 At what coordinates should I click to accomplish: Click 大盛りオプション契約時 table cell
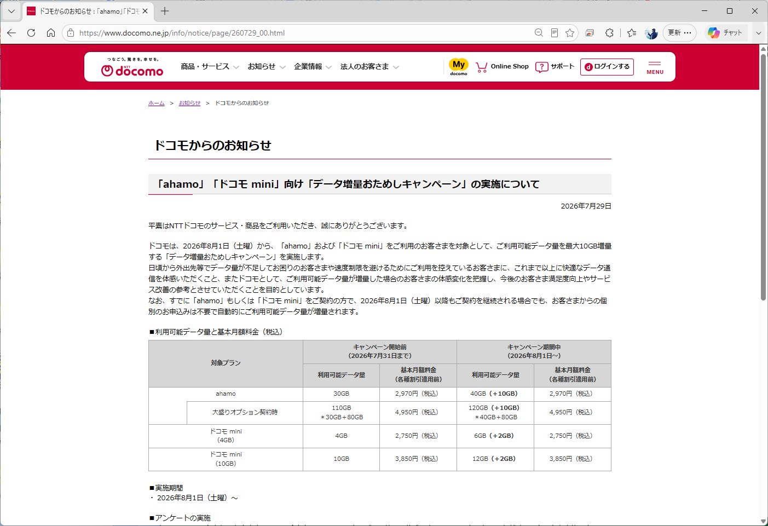tap(245, 412)
